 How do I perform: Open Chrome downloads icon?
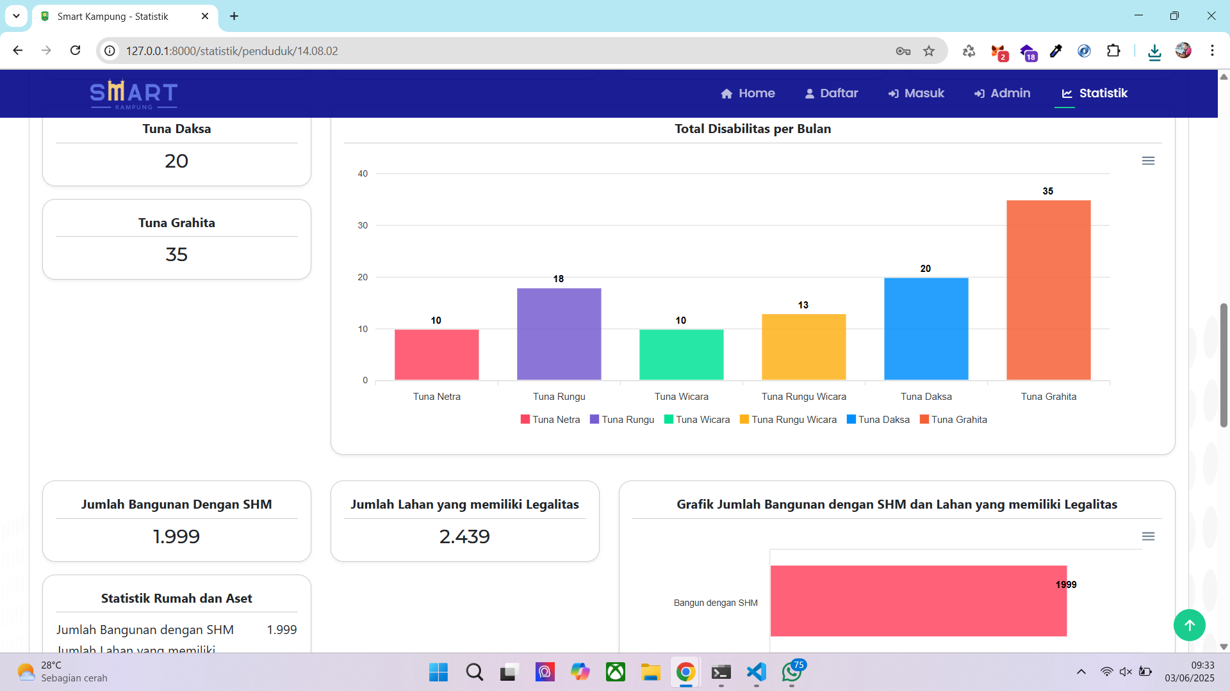pyautogui.click(x=1154, y=51)
